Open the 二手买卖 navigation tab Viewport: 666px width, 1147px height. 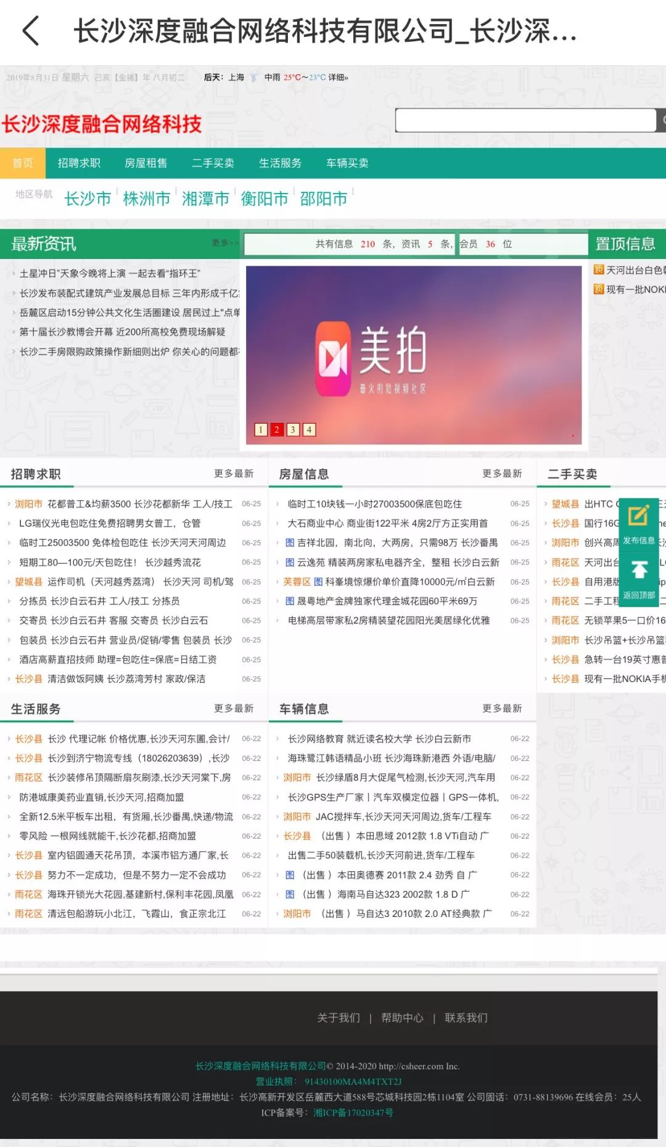coord(213,163)
